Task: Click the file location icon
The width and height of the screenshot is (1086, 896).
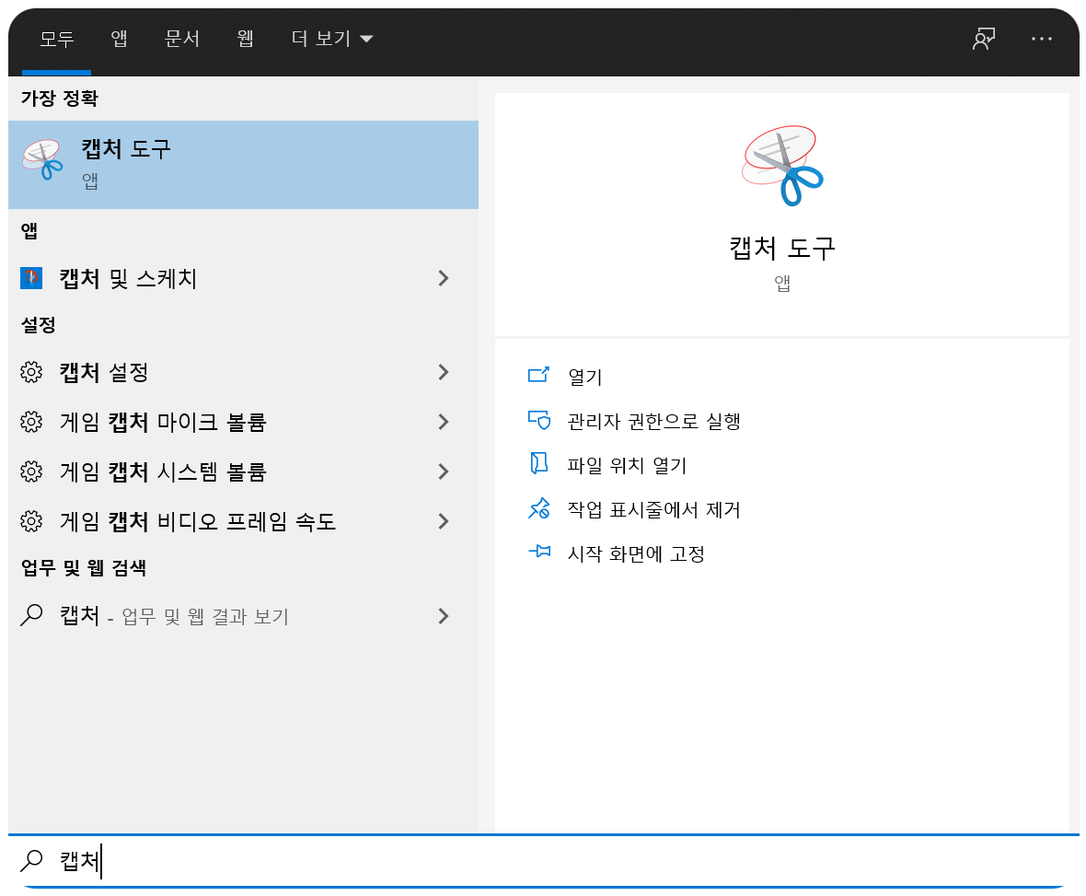Action: (x=538, y=463)
